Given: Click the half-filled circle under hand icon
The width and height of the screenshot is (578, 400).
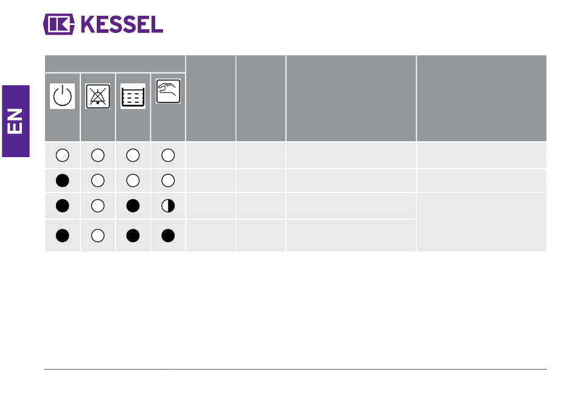Looking at the screenshot, I should (168, 206).
